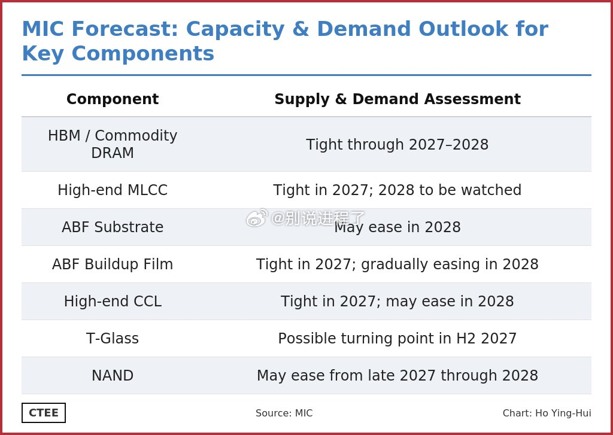
Task: Select 'May ease from late 2027 through 2028'
Action: point(397,376)
